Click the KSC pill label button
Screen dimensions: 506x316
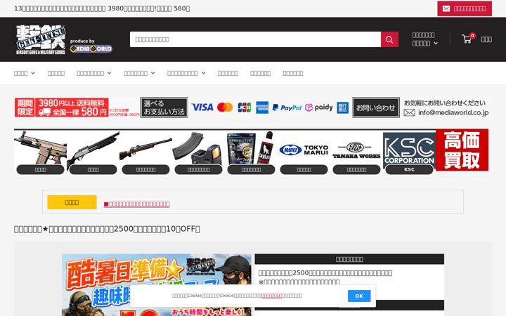point(409,170)
